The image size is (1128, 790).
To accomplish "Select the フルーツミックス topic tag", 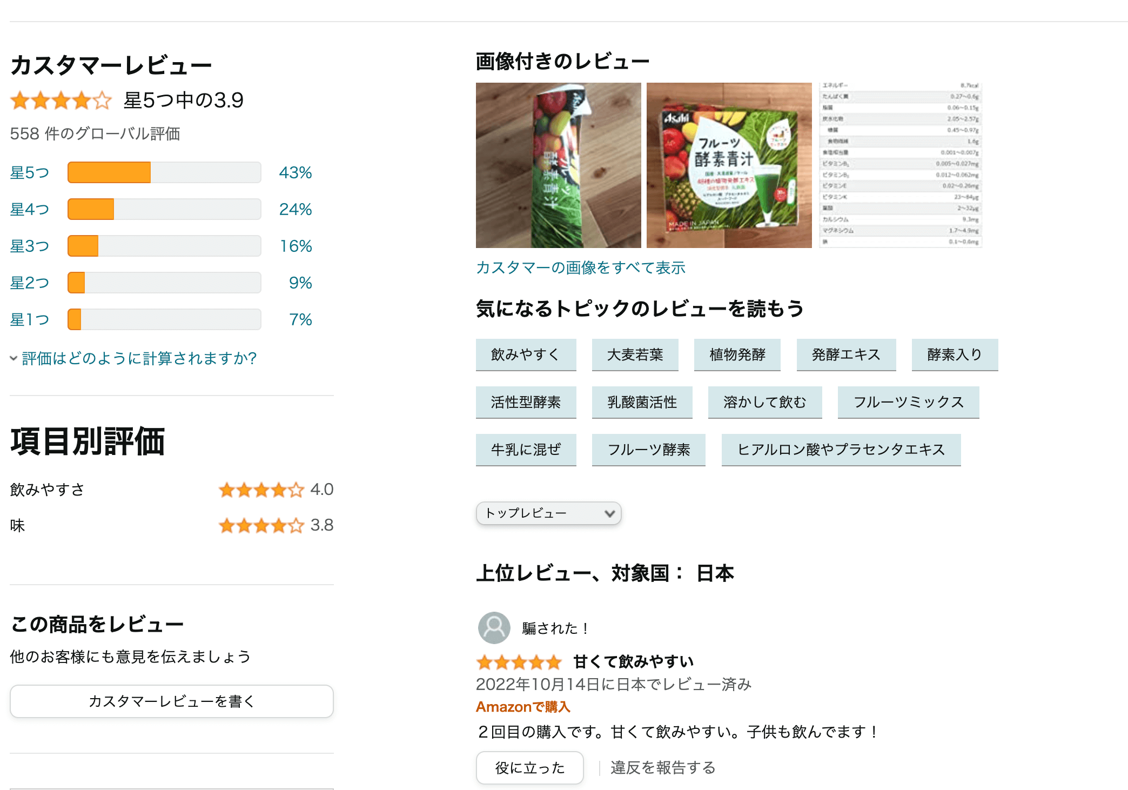I will pos(908,402).
